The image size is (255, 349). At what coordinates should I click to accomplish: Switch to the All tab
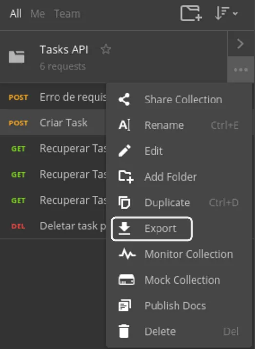pos(16,14)
